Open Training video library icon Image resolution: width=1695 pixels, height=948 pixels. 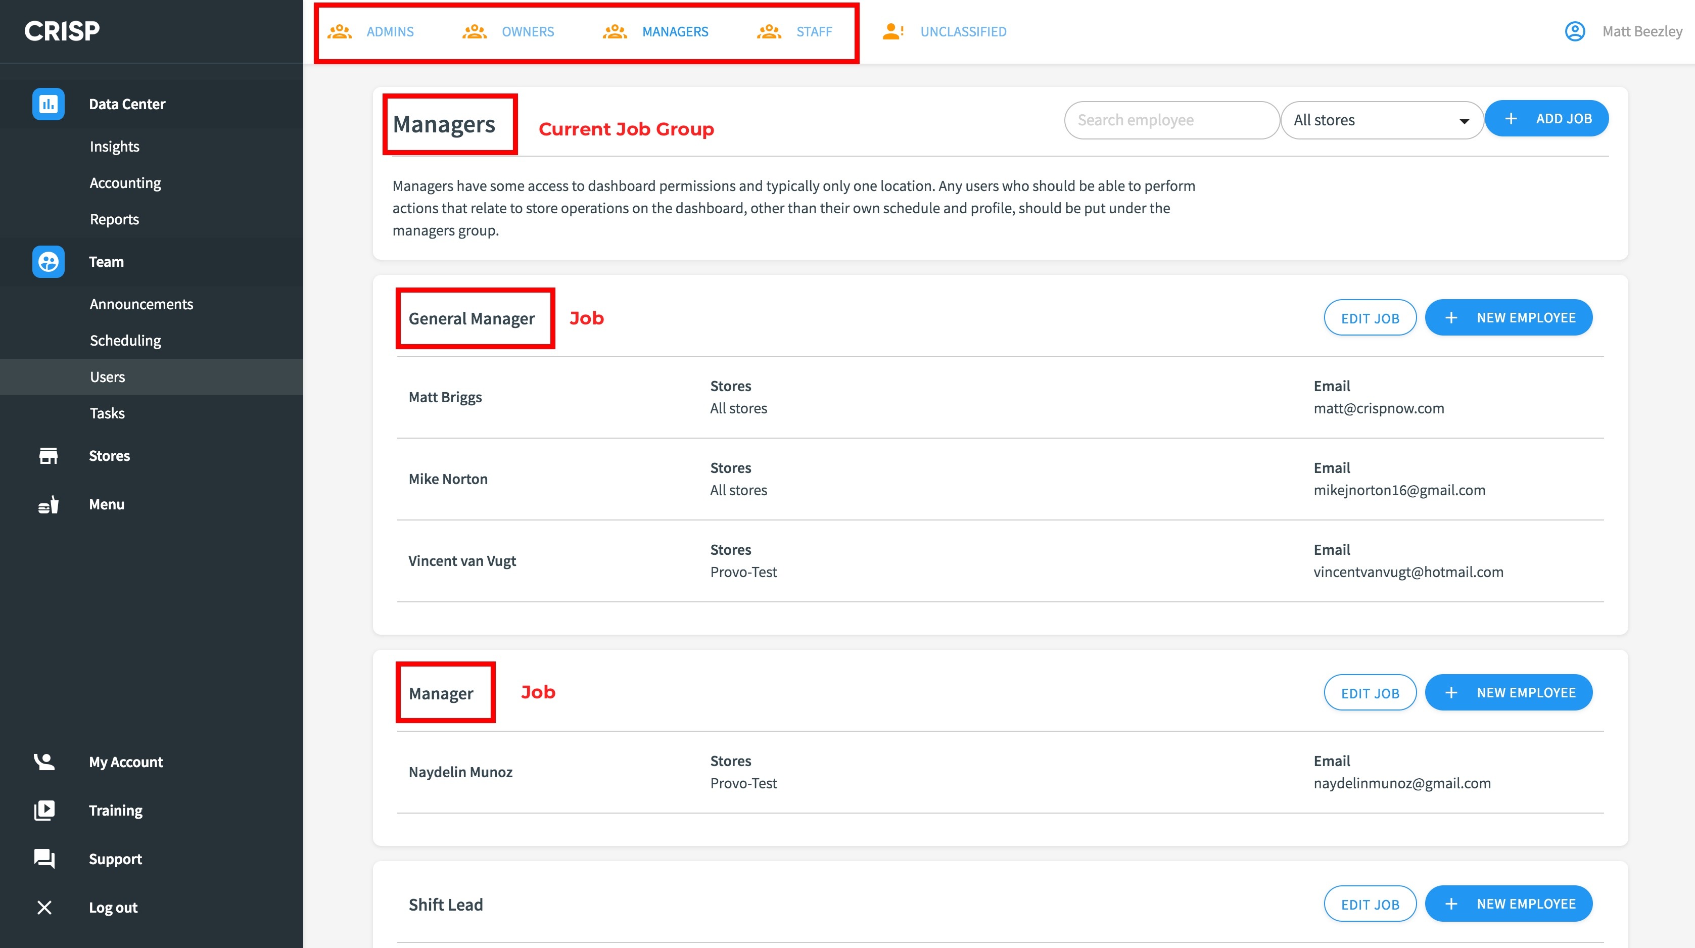coord(44,811)
